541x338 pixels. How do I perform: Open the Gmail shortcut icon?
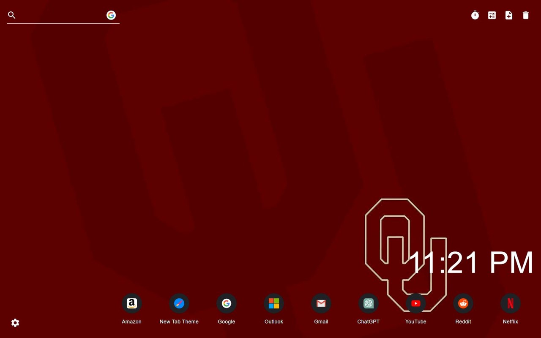[x=321, y=303]
